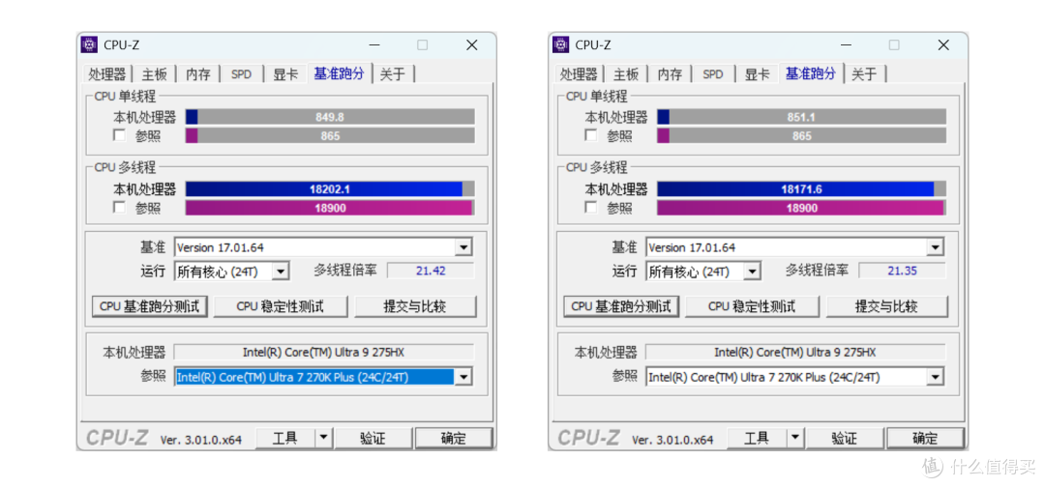
Task: Minimize the left CPU-Z window
Action: (375, 44)
